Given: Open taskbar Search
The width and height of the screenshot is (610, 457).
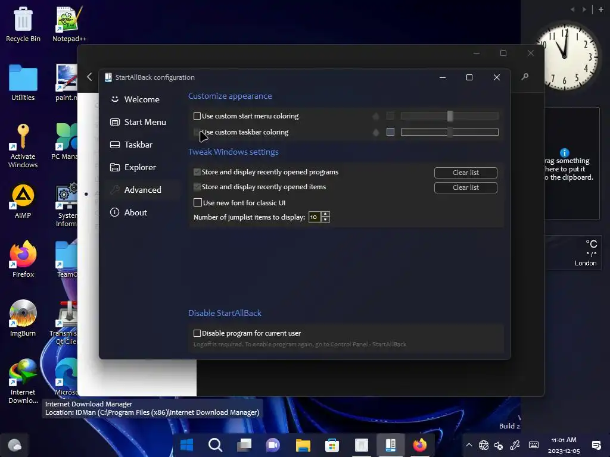Looking at the screenshot, I should (215, 445).
